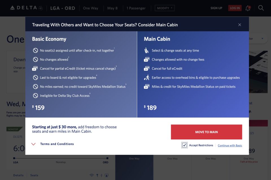This screenshot has width=271, height=180.
Task: Close the Main Cabin comparison dialog
Action: click(240, 25)
